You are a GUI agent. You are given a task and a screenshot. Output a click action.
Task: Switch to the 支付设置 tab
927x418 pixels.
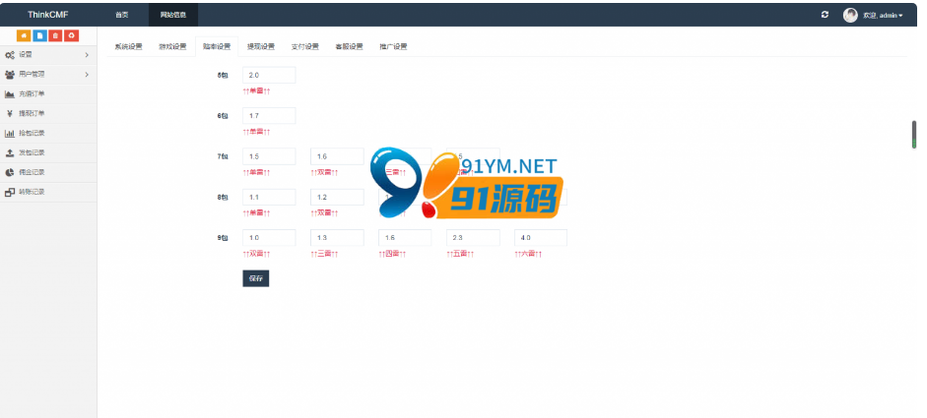305,46
